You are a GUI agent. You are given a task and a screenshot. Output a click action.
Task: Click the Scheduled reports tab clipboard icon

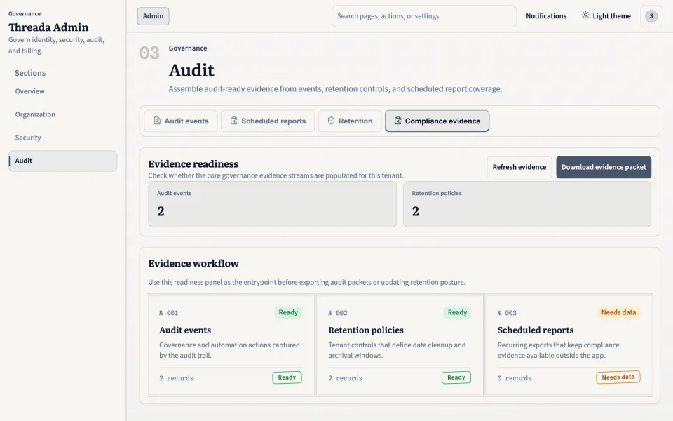coord(234,121)
